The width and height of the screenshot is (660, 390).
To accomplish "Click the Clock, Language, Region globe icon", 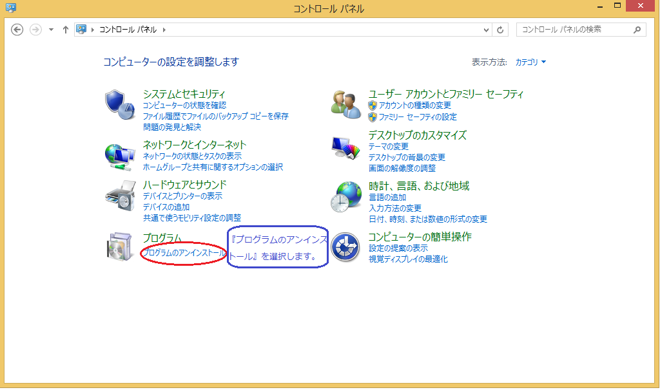I will click(x=346, y=196).
